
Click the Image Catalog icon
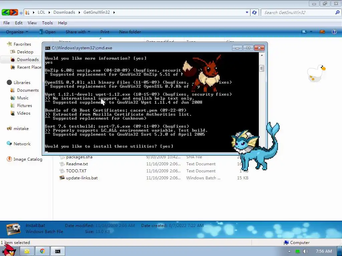coord(9,159)
